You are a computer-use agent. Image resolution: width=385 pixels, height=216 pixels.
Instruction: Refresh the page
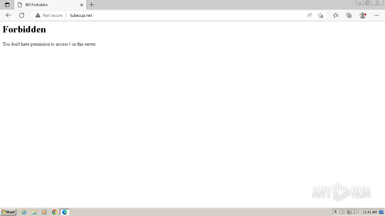[22, 15]
